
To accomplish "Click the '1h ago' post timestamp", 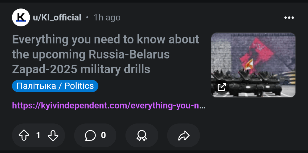I will 107,18.
